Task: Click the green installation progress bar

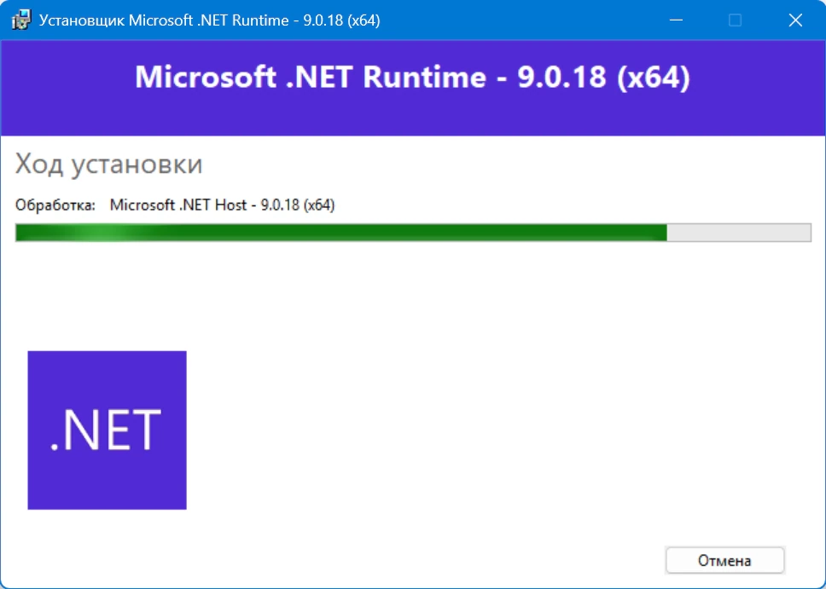Action: tap(413, 233)
